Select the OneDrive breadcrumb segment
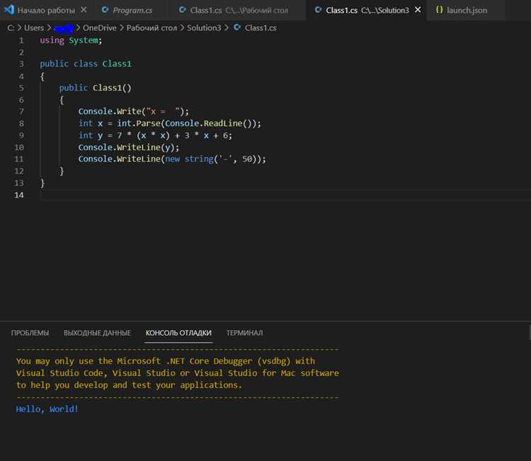The image size is (531, 461). click(x=100, y=28)
